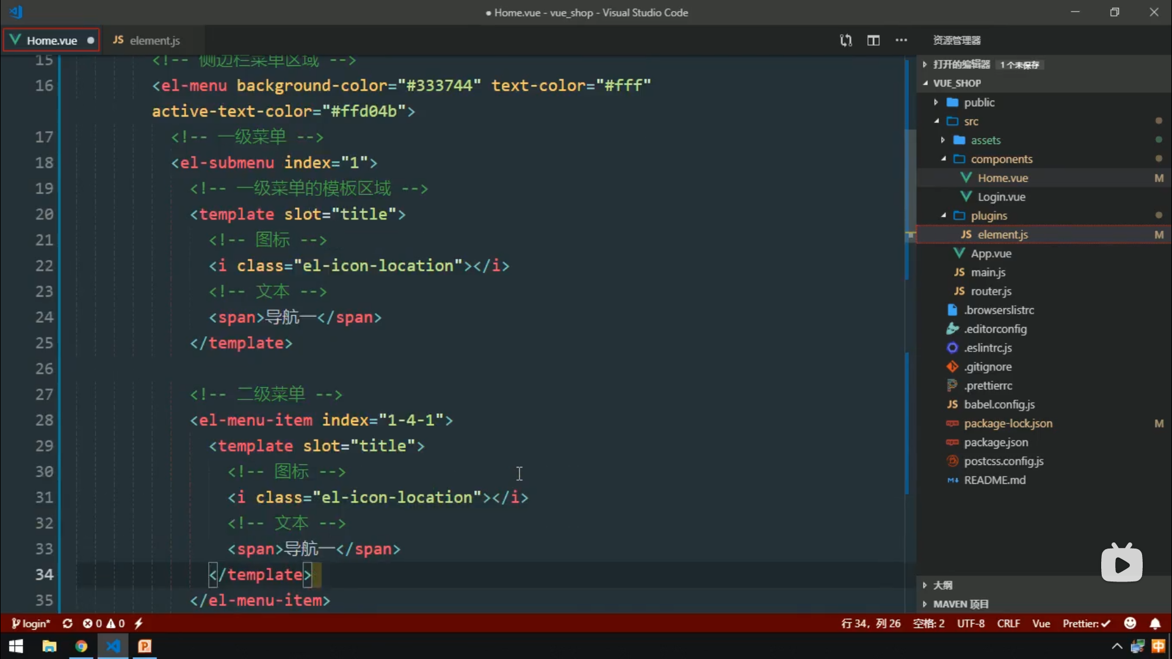Screen dimensions: 1172x659
Task: Click the login* git branch indicator
Action: pyautogui.click(x=31, y=624)
